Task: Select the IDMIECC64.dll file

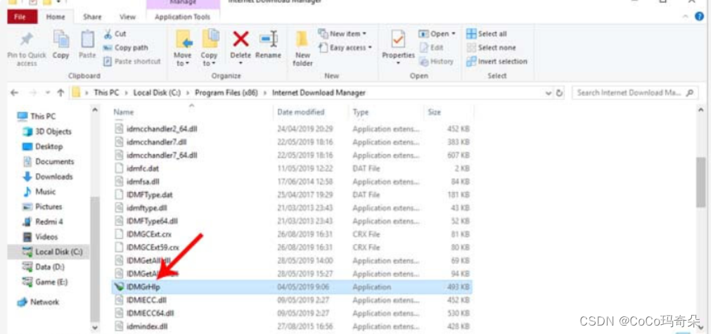Action: click(x=292, y=313)
